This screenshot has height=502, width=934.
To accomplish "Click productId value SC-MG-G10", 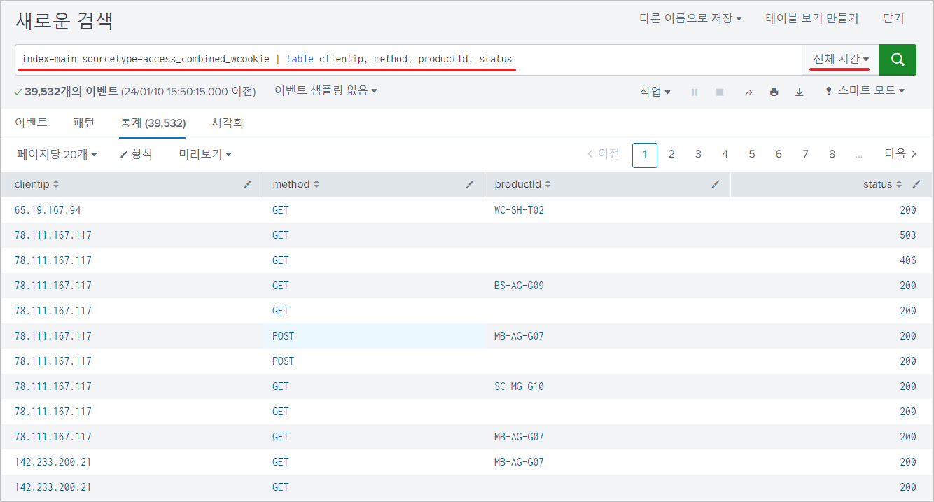I will (519, 386).
